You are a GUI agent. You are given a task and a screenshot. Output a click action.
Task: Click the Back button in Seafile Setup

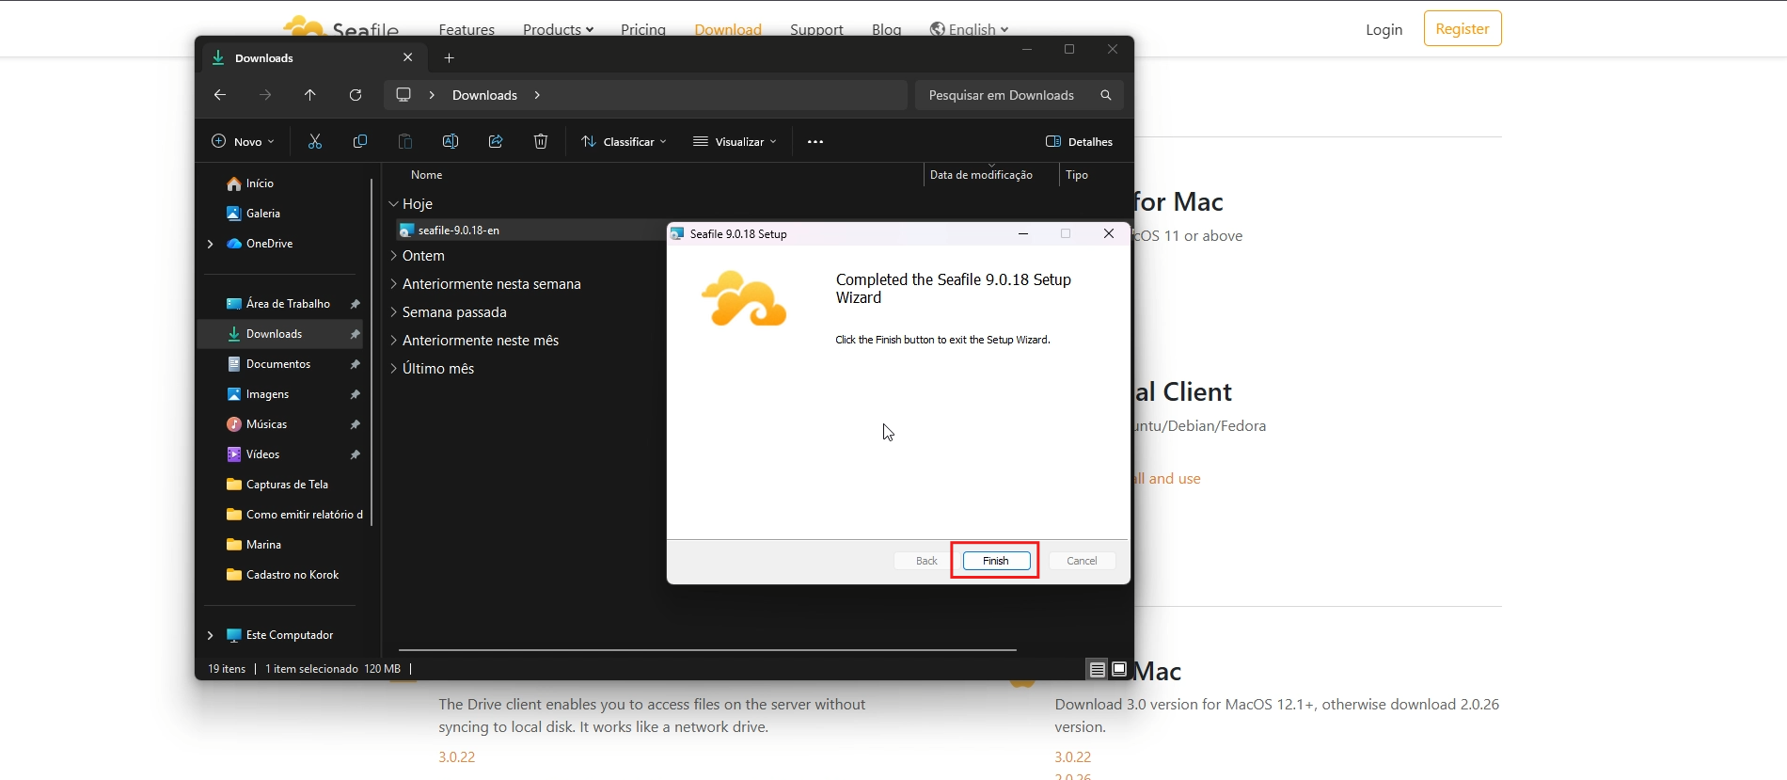926,561
